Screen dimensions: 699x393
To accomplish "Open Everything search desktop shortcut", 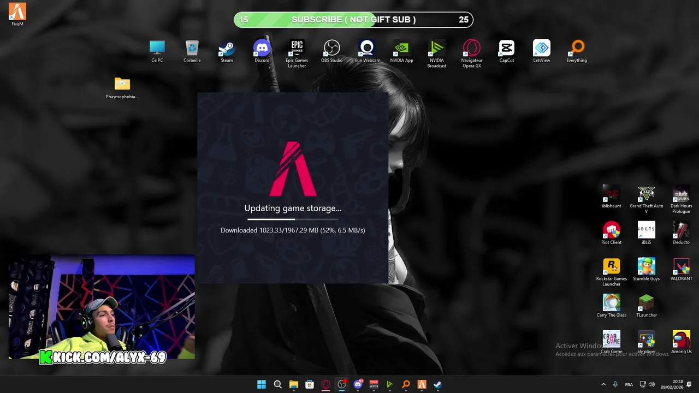I will 576,51.
